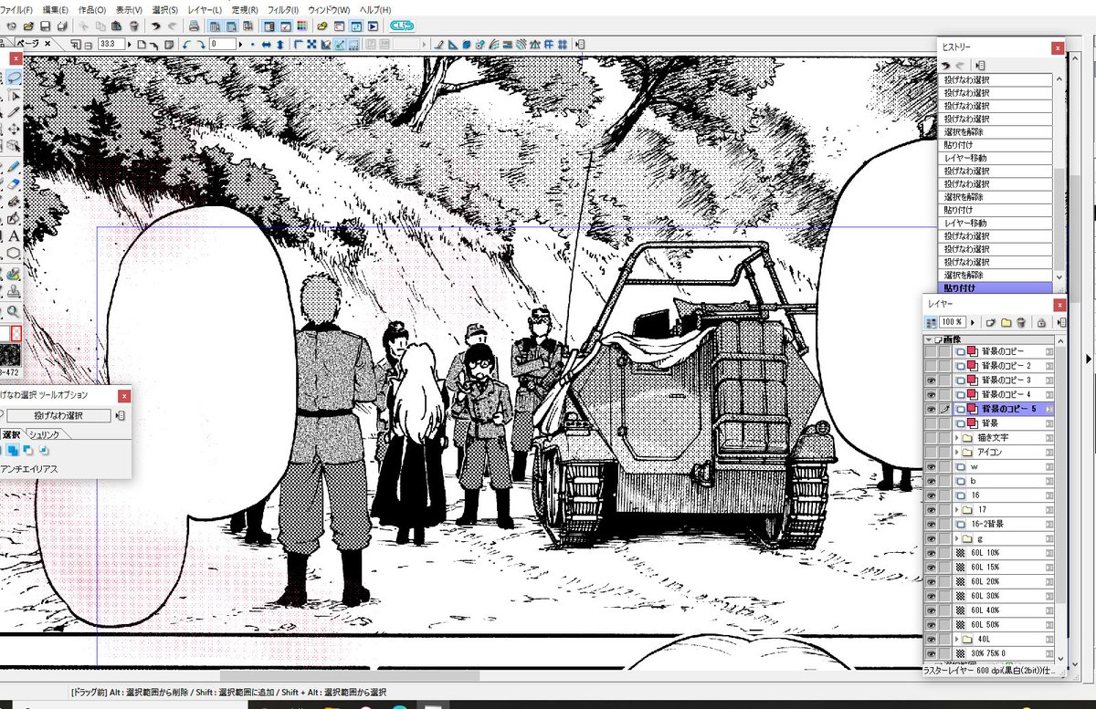The image size is (1096, 709).
Task: Expand the アイコン layer folder
Action: [957, 452]
